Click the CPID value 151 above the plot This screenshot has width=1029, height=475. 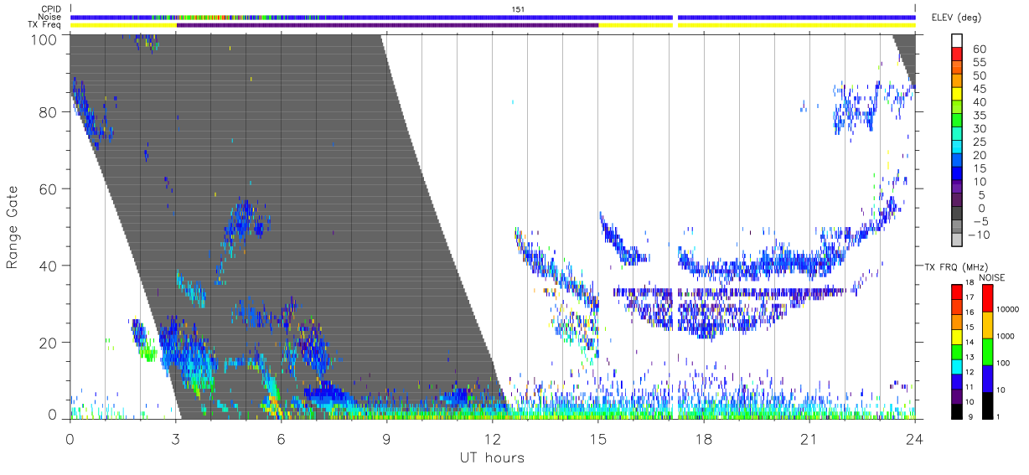click(x=519, y=9)
